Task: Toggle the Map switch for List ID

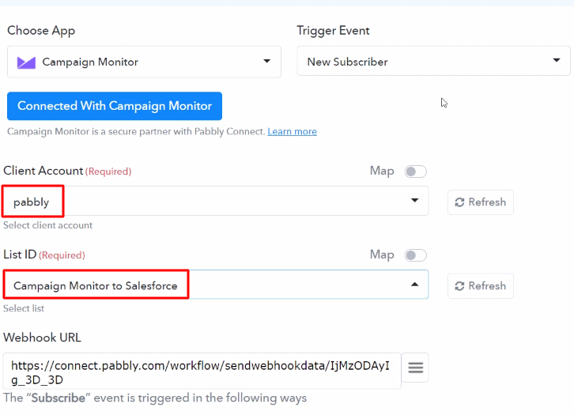Action: click(416, 255)
